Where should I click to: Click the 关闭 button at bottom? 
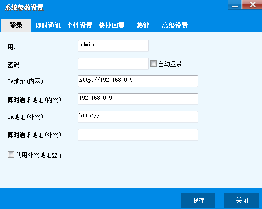241,200
